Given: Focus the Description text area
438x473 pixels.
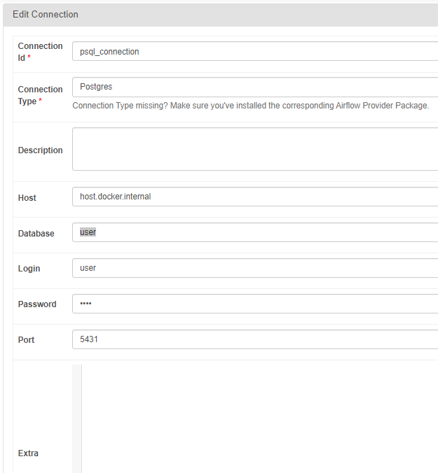Looking at the screenshot, I should [x=254, y=149].
